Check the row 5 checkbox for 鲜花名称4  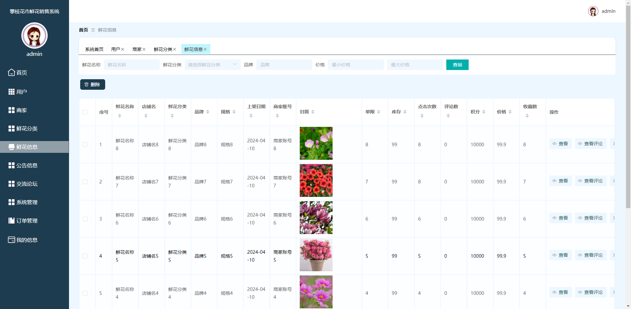85,293
